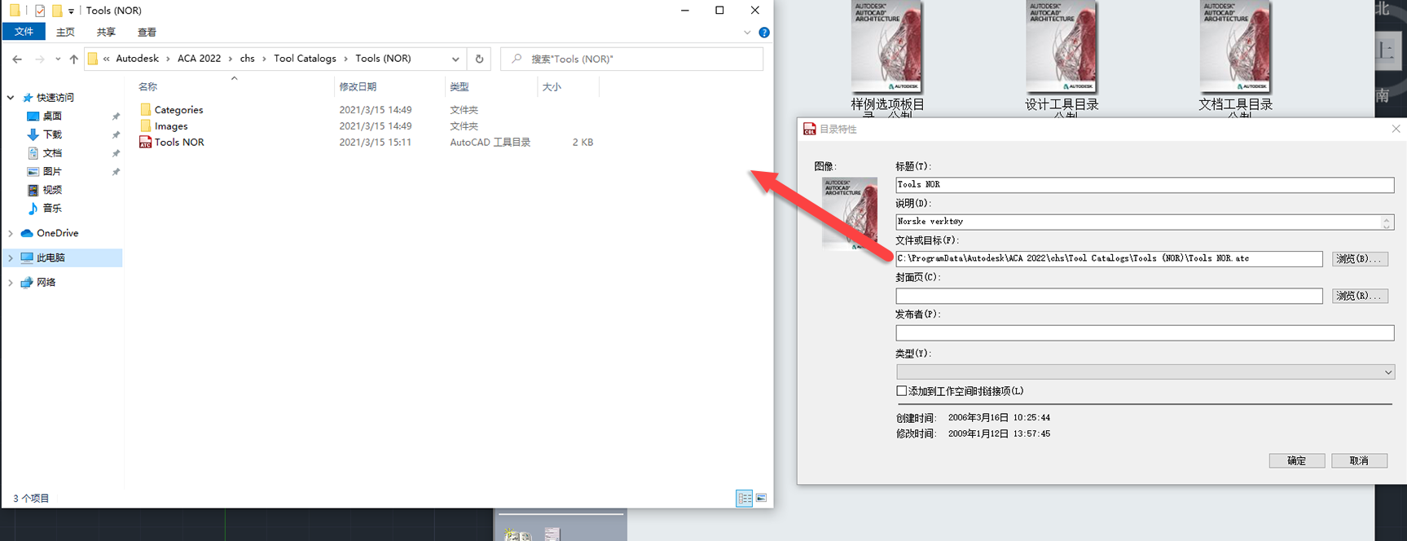This screenshot has height=541, width=1407.
Task: Open Music (音乐) in Quick access
Action: [x=45, y=209]
